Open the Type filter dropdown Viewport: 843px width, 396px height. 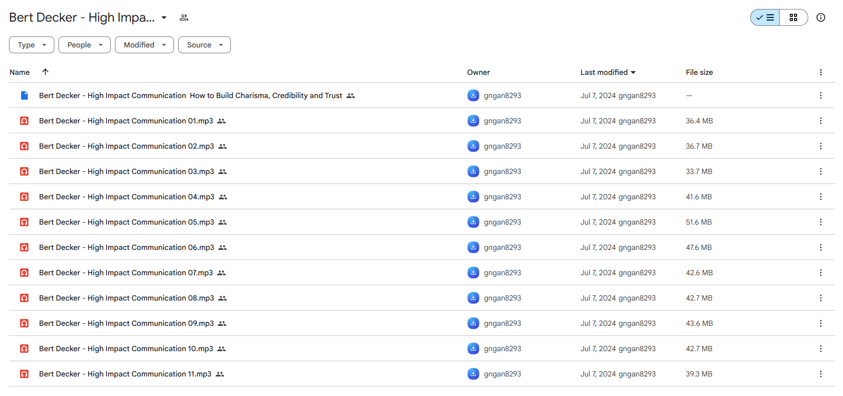click(32, 45)
